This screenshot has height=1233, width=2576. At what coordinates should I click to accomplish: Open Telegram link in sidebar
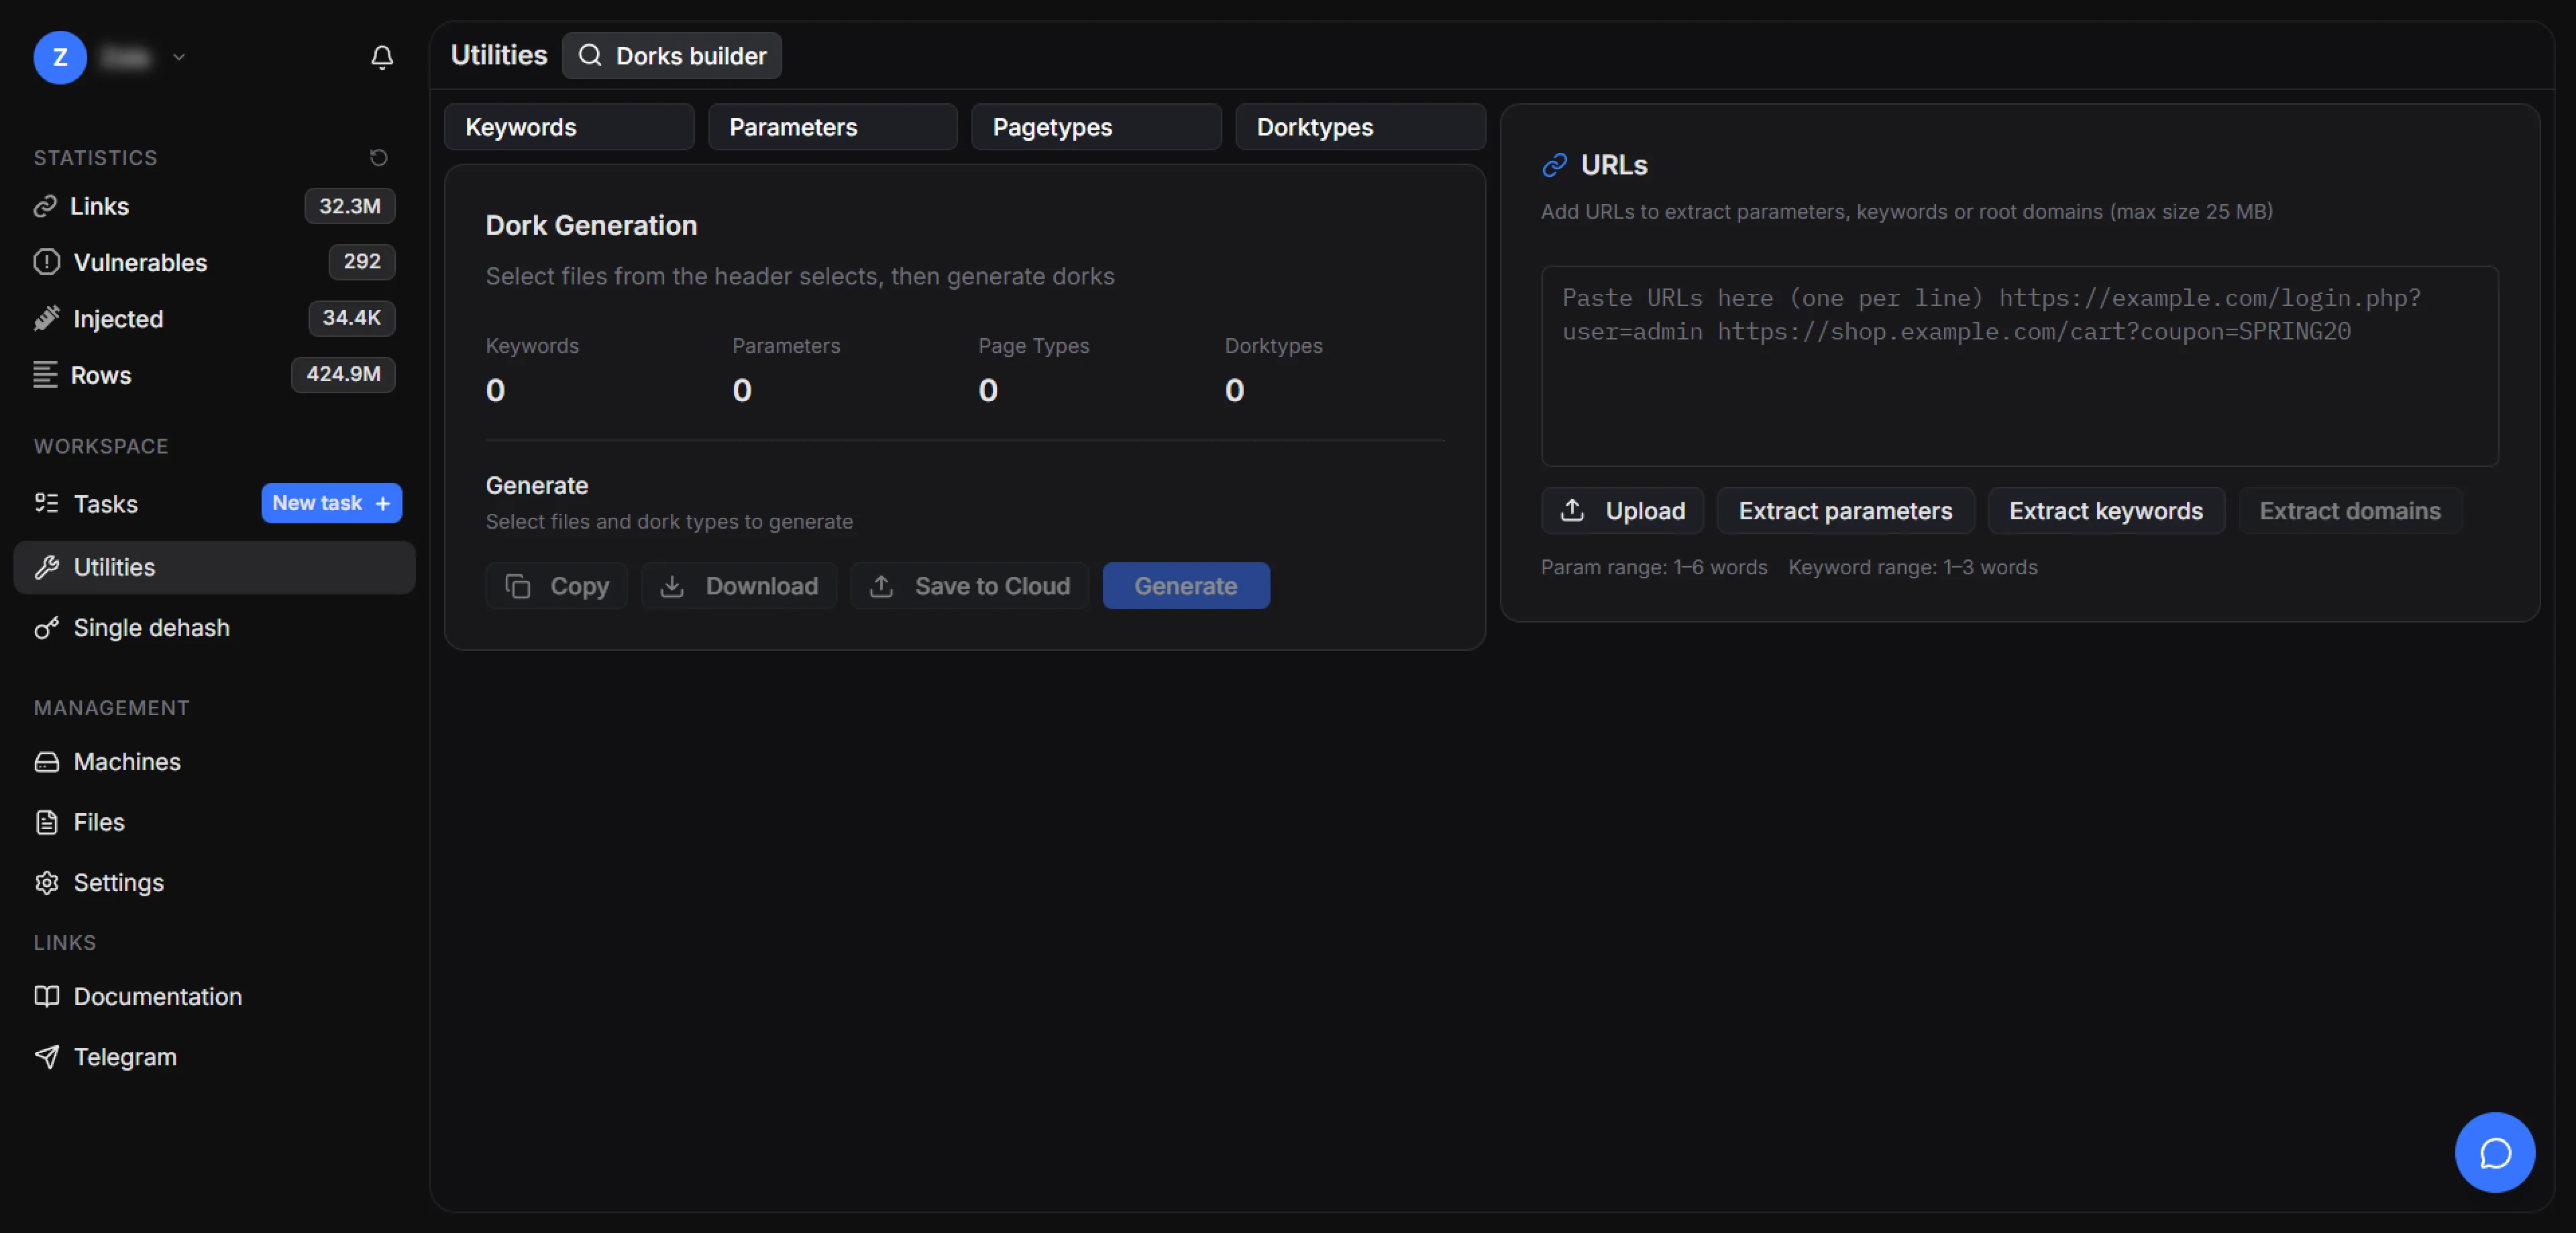tap(124, 1056)
